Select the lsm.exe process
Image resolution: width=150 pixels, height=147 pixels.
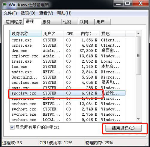coord(67,67)
